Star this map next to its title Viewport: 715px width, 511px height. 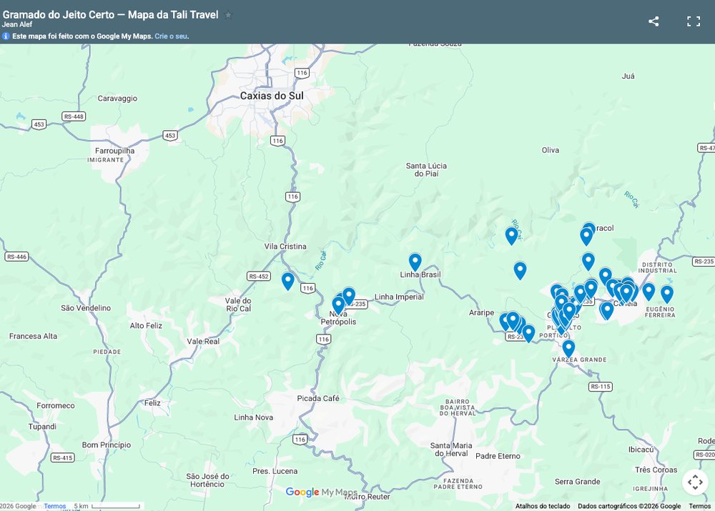228,15
